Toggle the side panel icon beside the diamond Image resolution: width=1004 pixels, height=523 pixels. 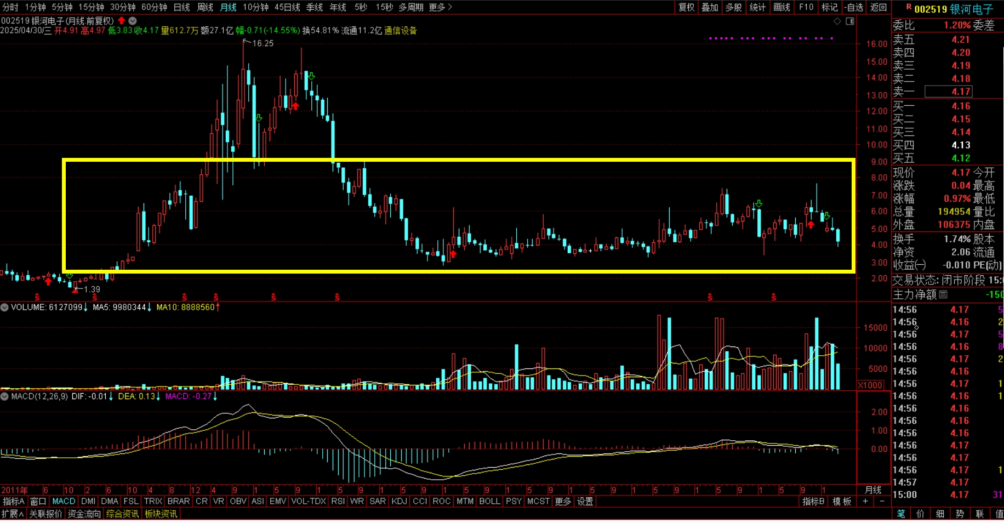tap(850, 21)
